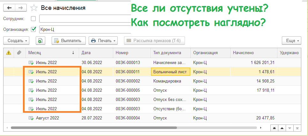Screen dimensions: 308x136
Task: Click the paperclip attachments column header
Action: coord(19,53)
